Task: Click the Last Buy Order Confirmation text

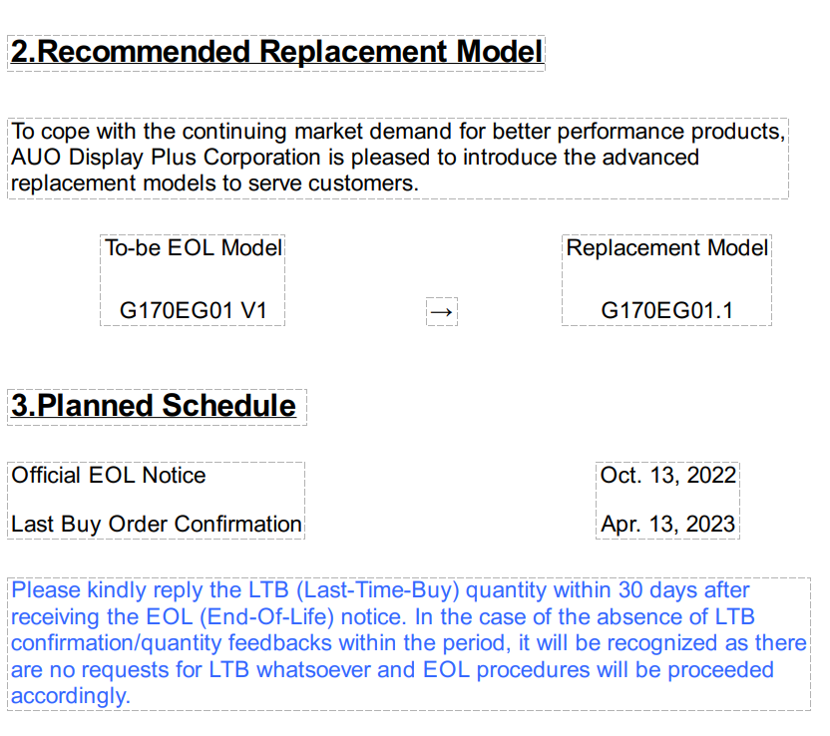Action: 157,524
